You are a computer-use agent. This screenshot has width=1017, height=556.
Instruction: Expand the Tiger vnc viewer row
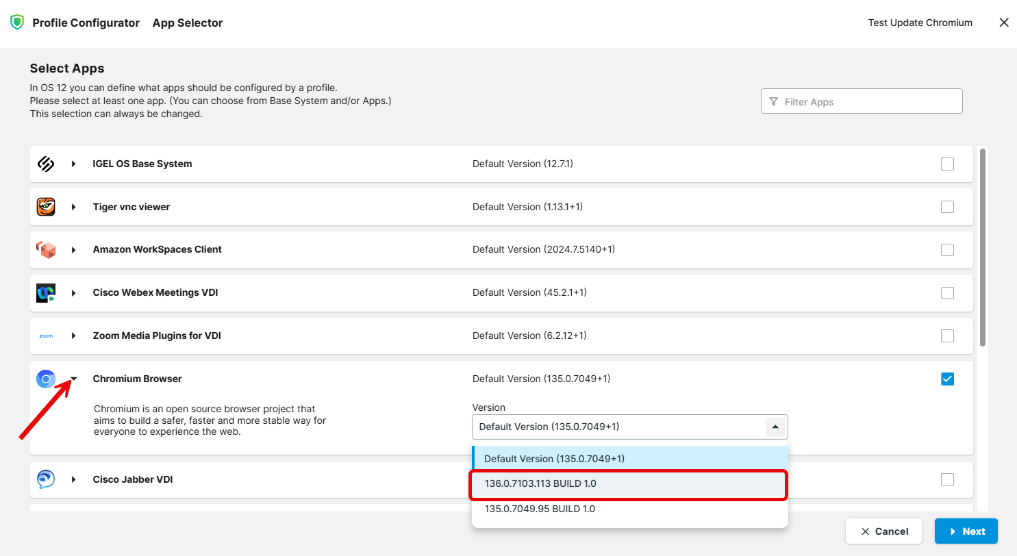(75, 206)
